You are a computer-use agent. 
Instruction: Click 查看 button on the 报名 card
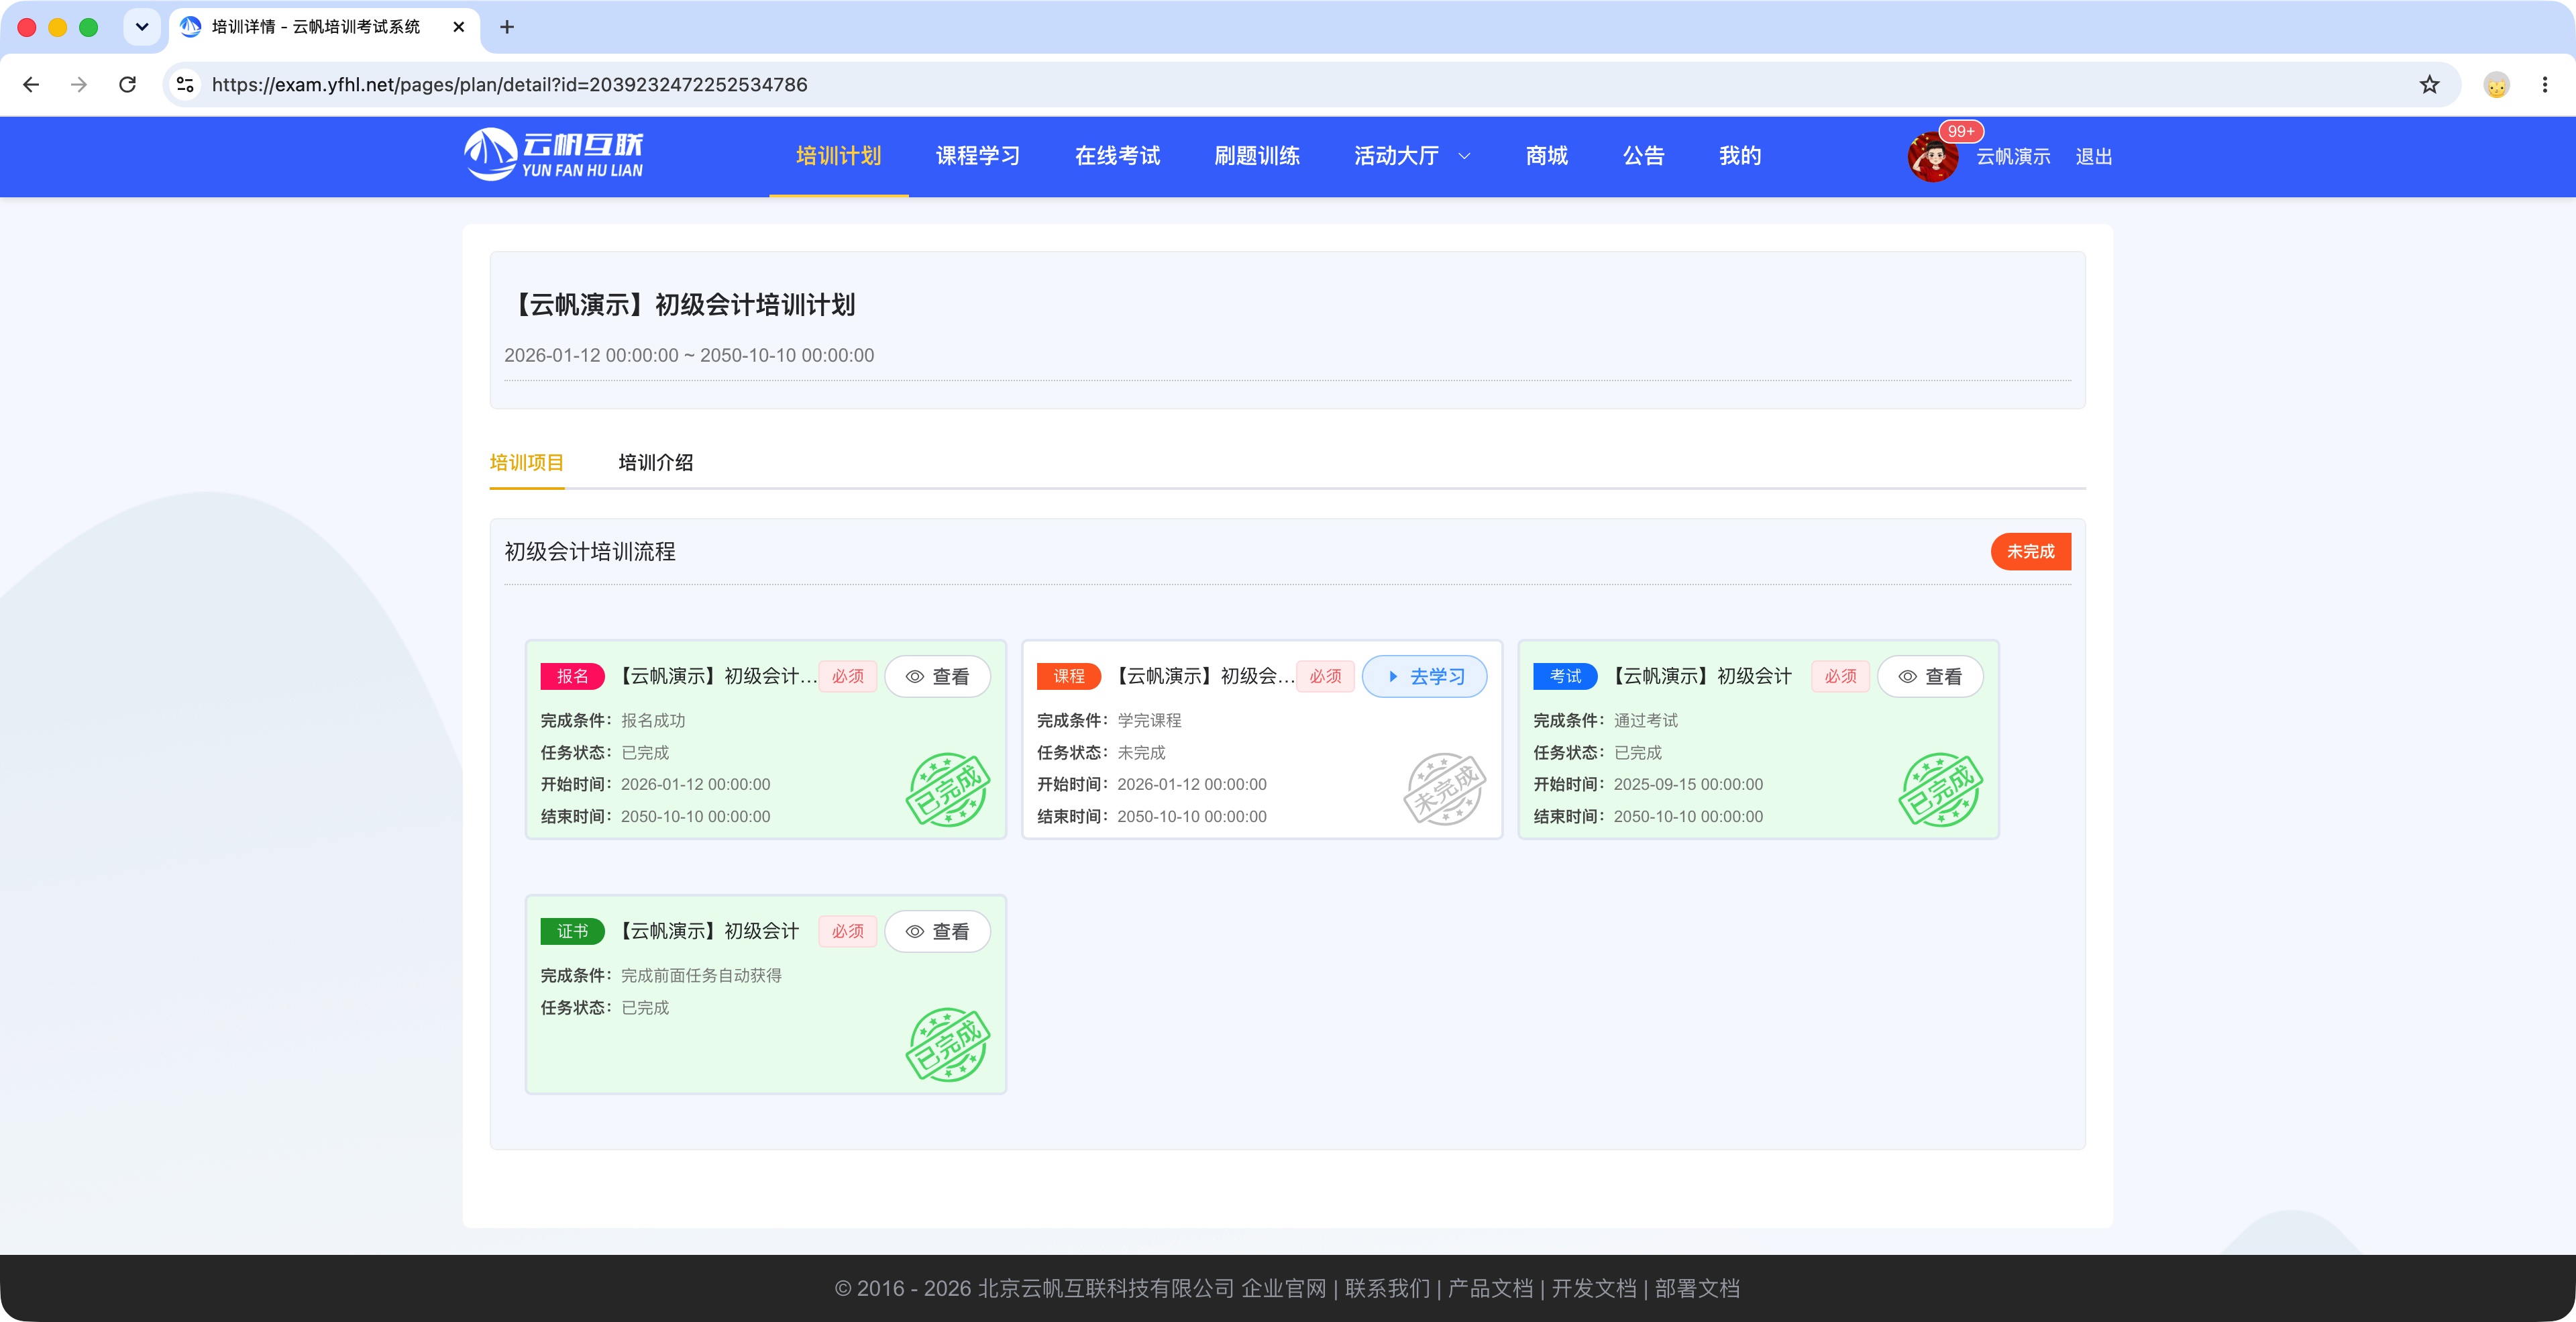coord(937,677)
